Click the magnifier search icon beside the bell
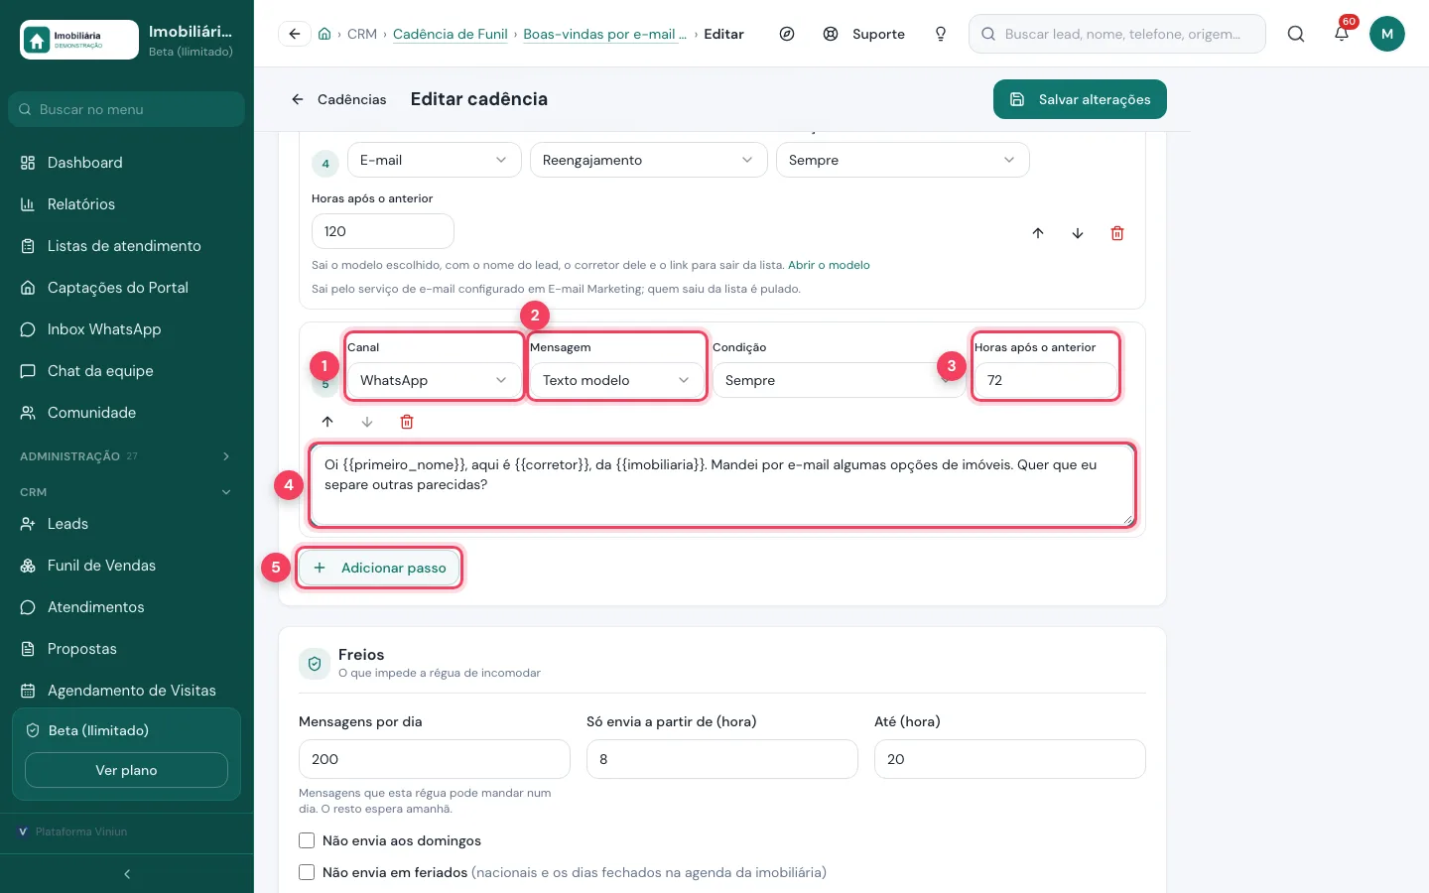 [x=1296, y=34]
